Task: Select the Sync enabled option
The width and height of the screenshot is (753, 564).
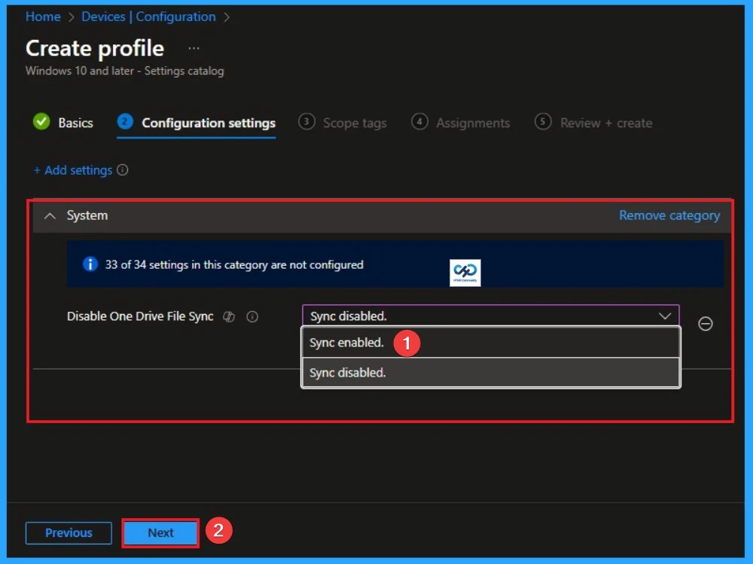Action: [x=346, y=343]
